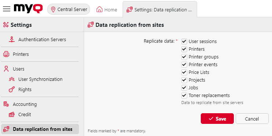Click the Authentication Servers icon
Image resolution: width=272 pixels, height=136 pixels.
click(12, 39)
